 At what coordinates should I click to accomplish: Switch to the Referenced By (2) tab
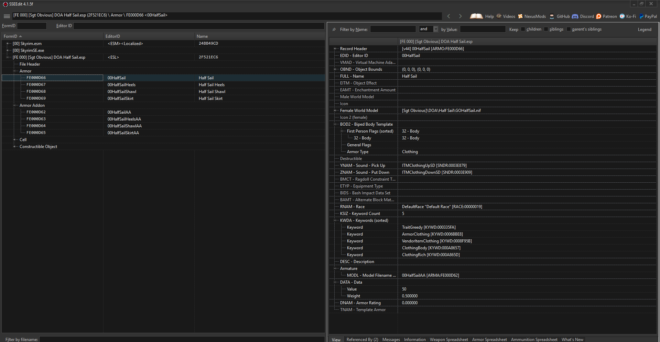click(362, 339)
